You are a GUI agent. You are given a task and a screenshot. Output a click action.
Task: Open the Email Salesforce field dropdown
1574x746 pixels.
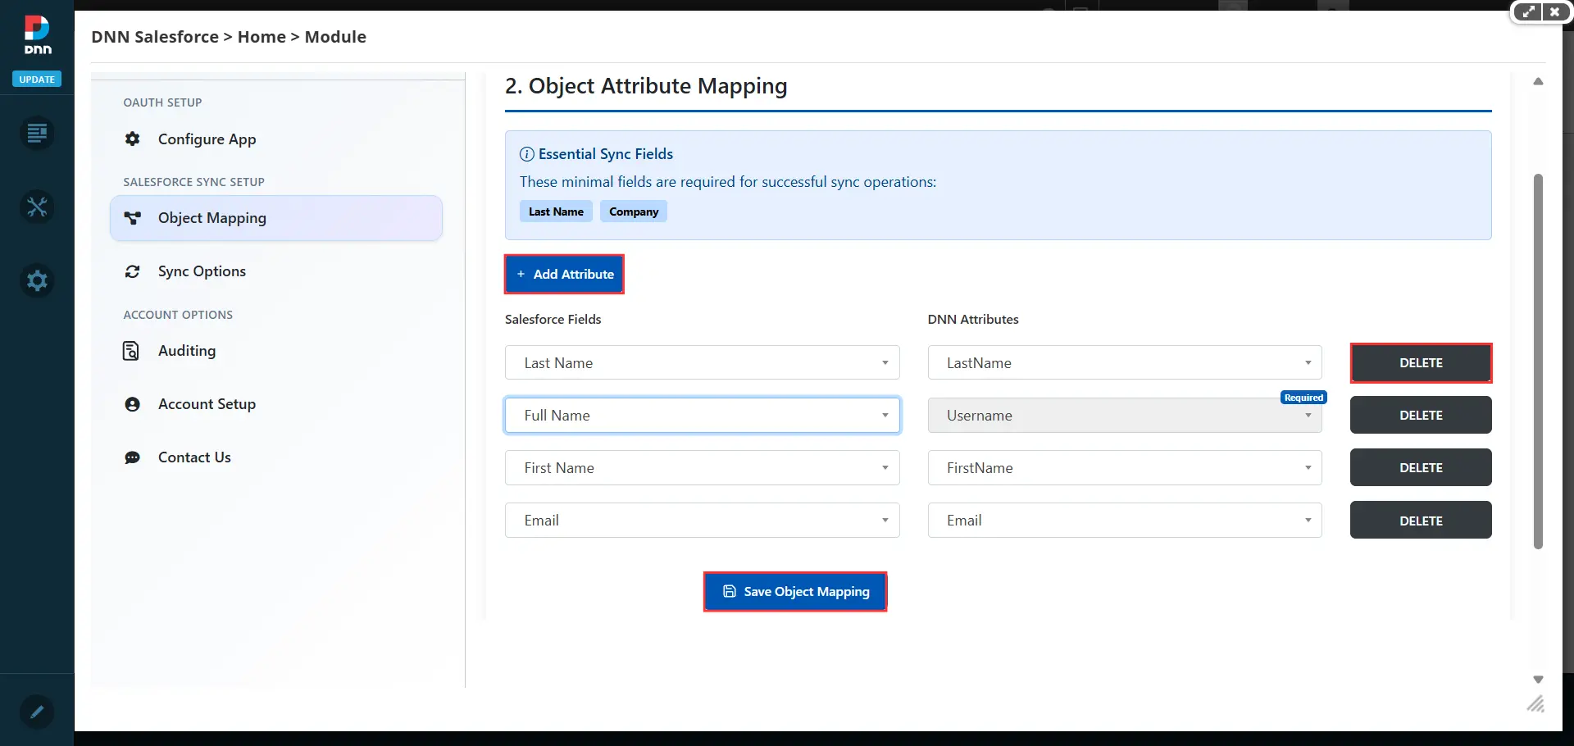tap(703, 520)
